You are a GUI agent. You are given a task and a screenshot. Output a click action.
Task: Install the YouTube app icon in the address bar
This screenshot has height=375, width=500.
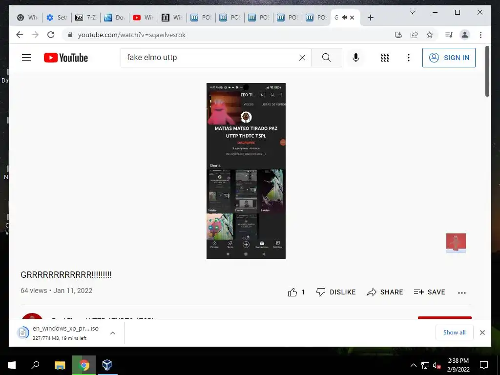coord(398,35)
